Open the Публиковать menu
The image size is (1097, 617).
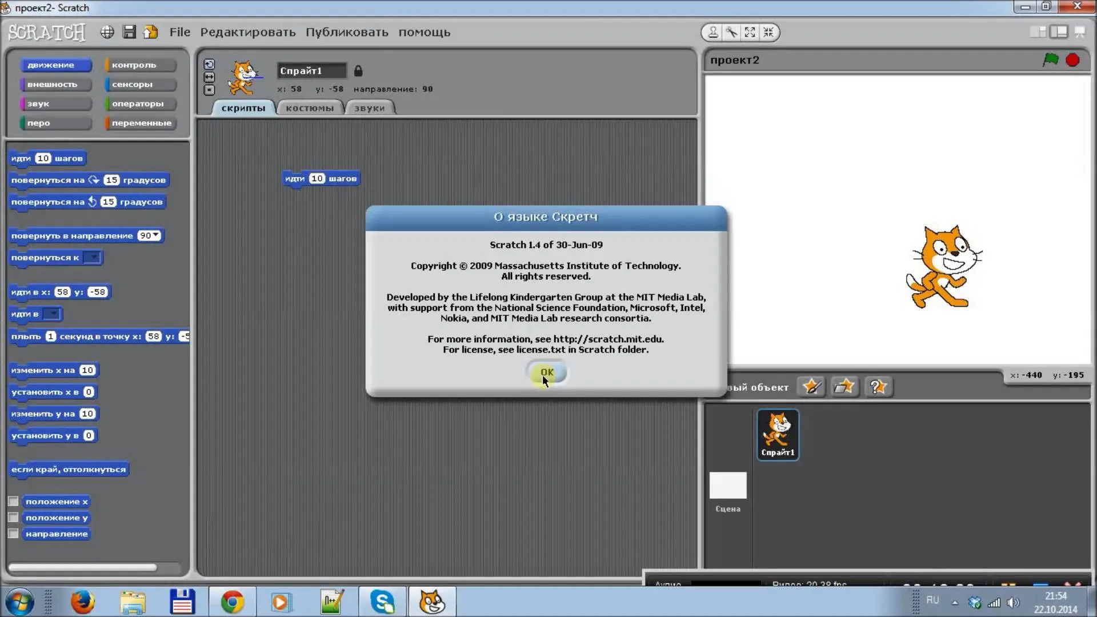point(347,33)
